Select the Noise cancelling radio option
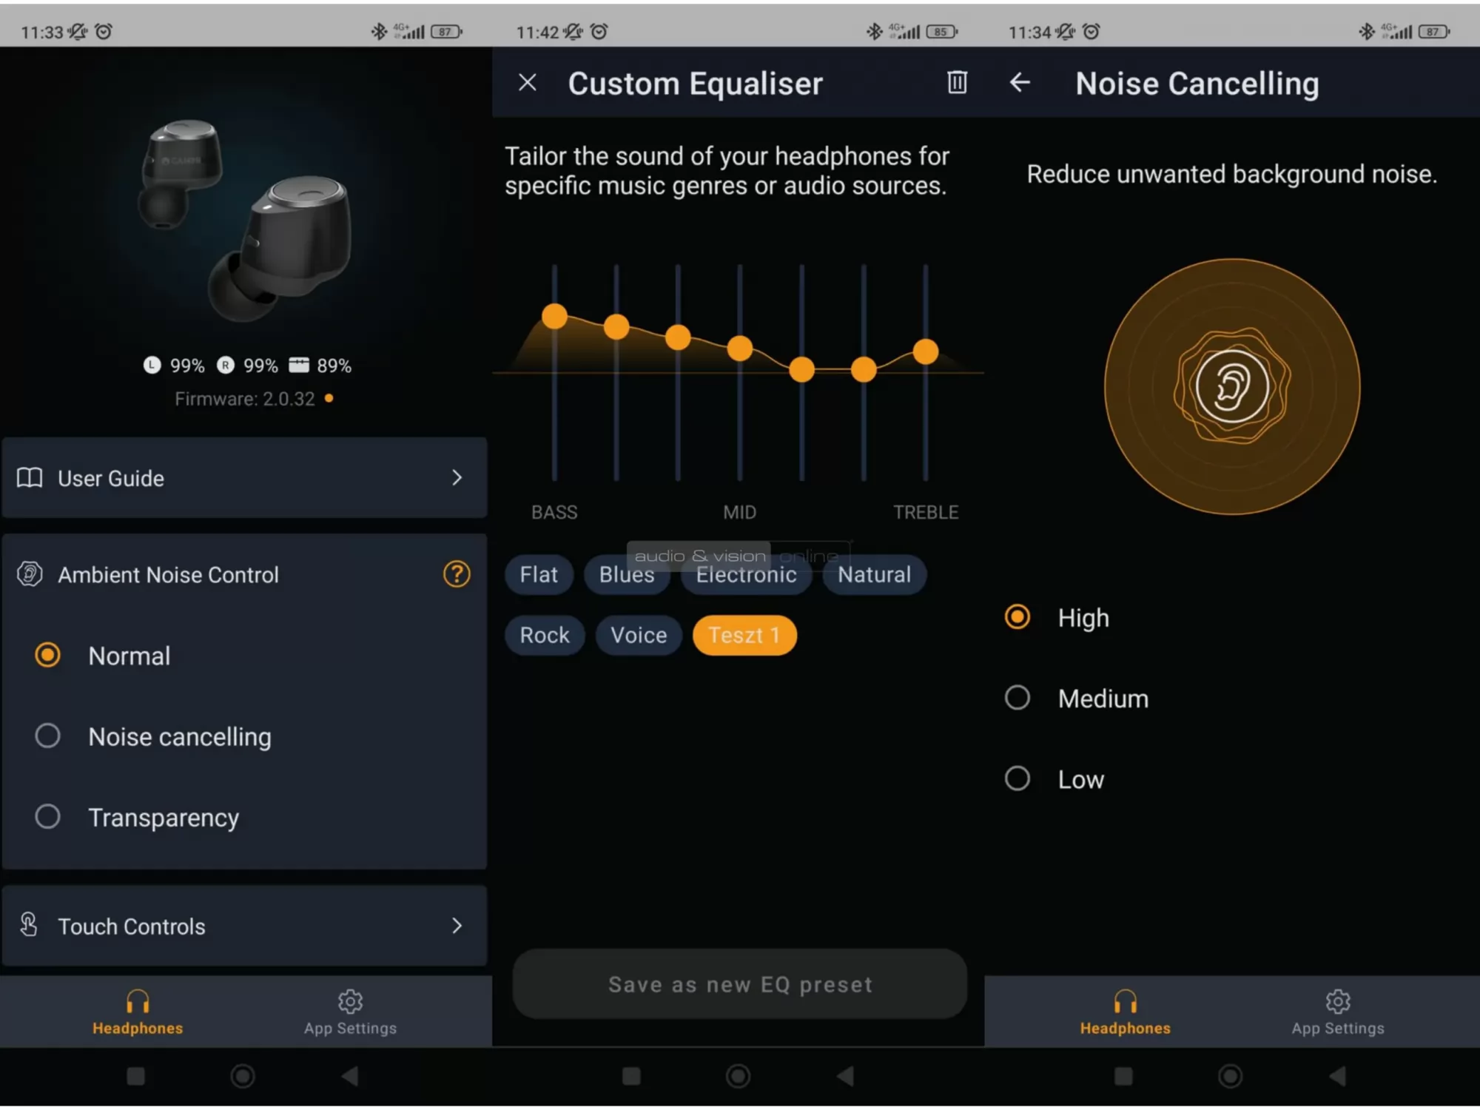This screenshot has height=1110, width=1480. 47,736
